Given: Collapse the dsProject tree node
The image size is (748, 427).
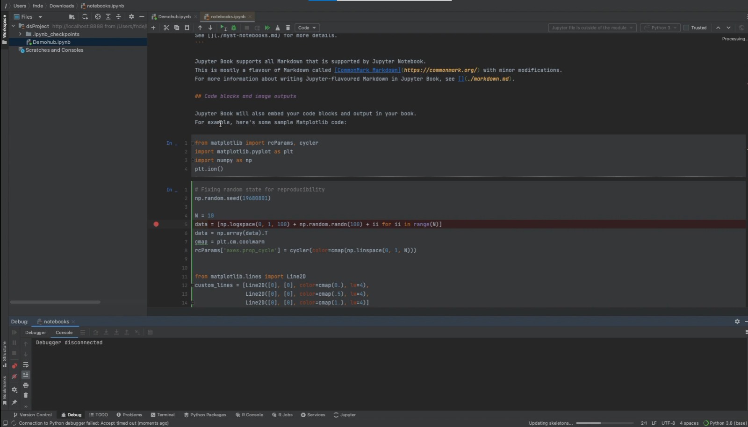Looking at the screenshot, I should (14, 26).
